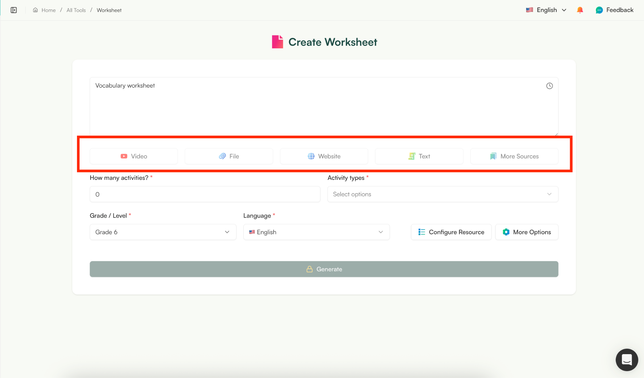Click the Configure Resource list icon
The width and height of the screenshot is (644, 378).
click(x=422, y=232)
